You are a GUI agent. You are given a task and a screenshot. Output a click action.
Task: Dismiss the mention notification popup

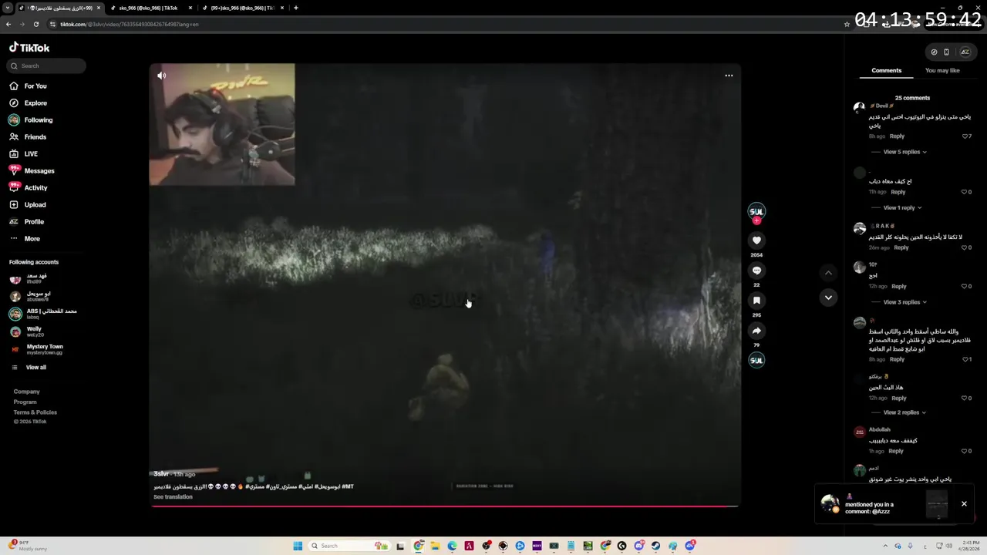(x=964, y=504)
